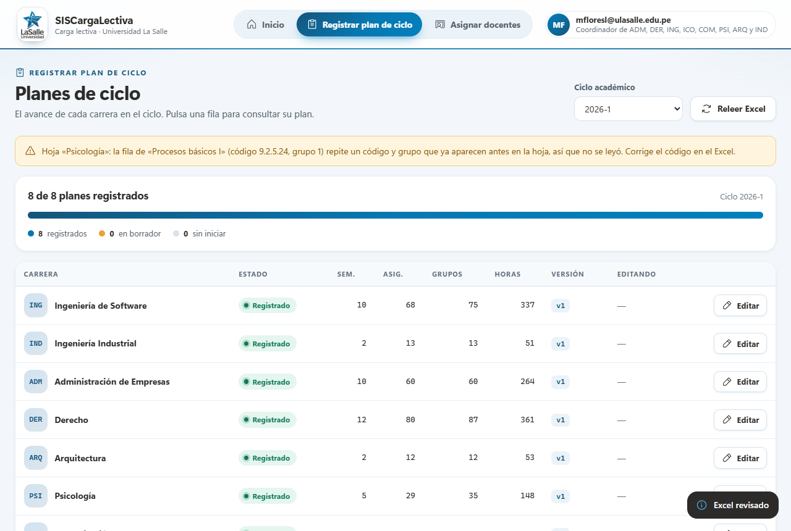This screenshot has height=531, width=791.
Task: Click the ARQ career badge icon
Action: 36,458
